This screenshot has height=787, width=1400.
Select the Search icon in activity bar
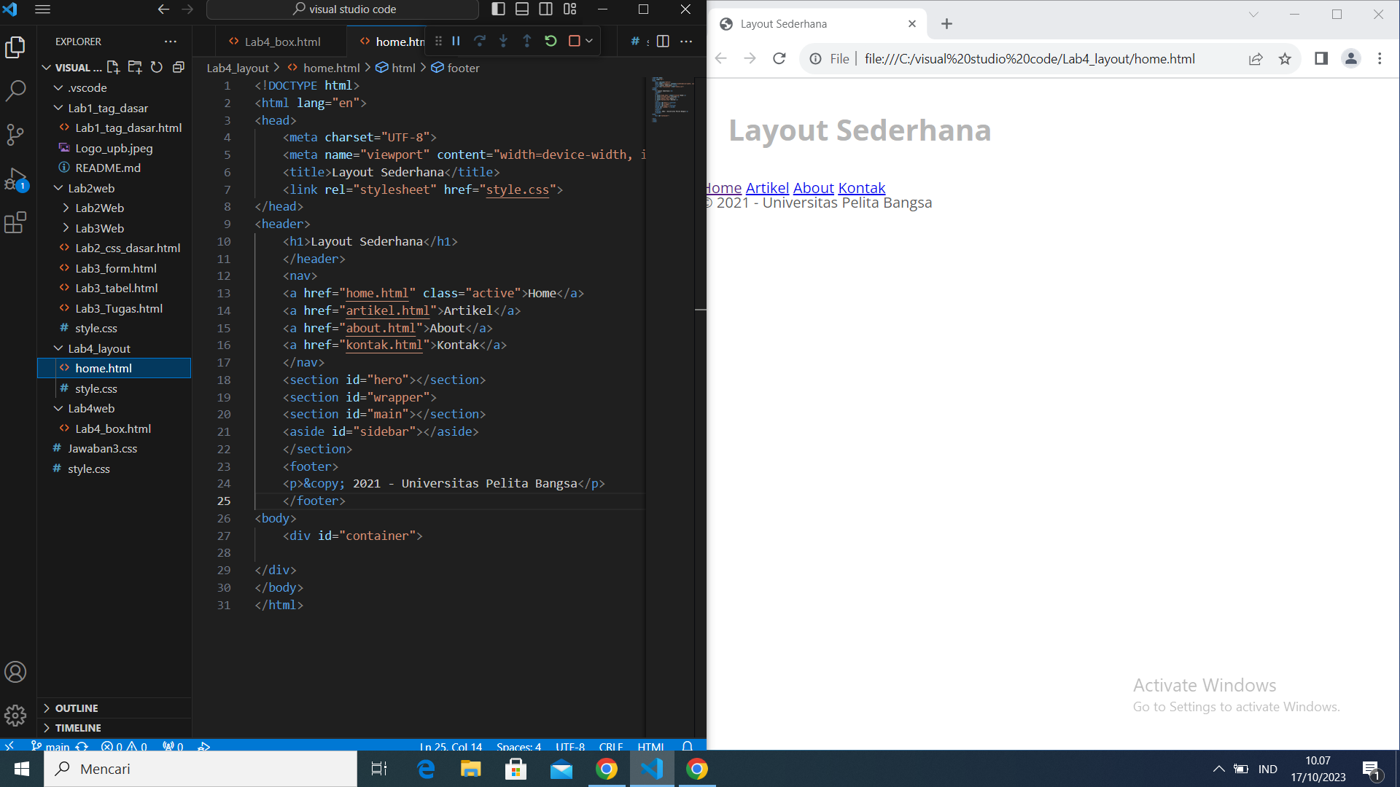click(x=15, y=90)
